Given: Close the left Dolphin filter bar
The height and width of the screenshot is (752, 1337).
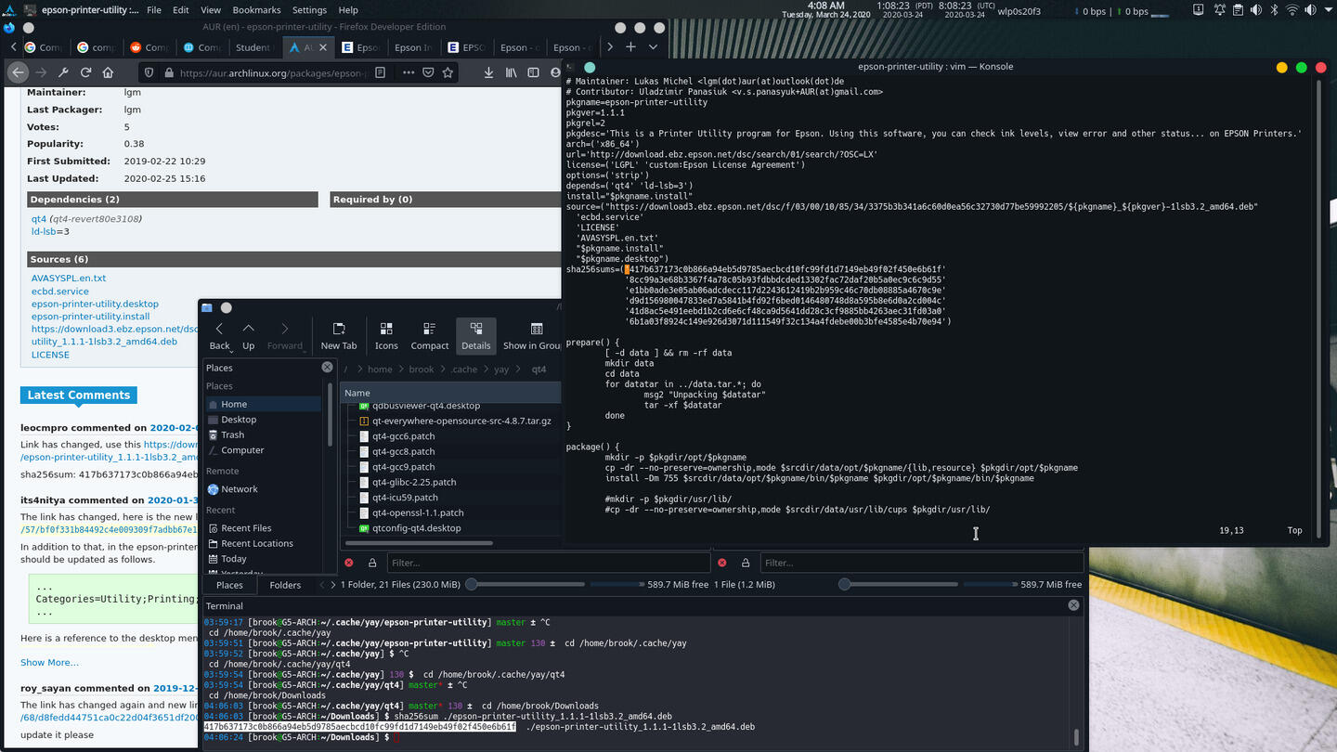Looking at the screenshot, I should [349, 563].
